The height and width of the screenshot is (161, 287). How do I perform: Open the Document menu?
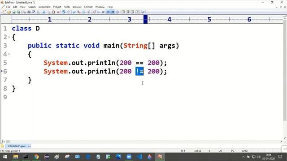click(x=44, y=7)
